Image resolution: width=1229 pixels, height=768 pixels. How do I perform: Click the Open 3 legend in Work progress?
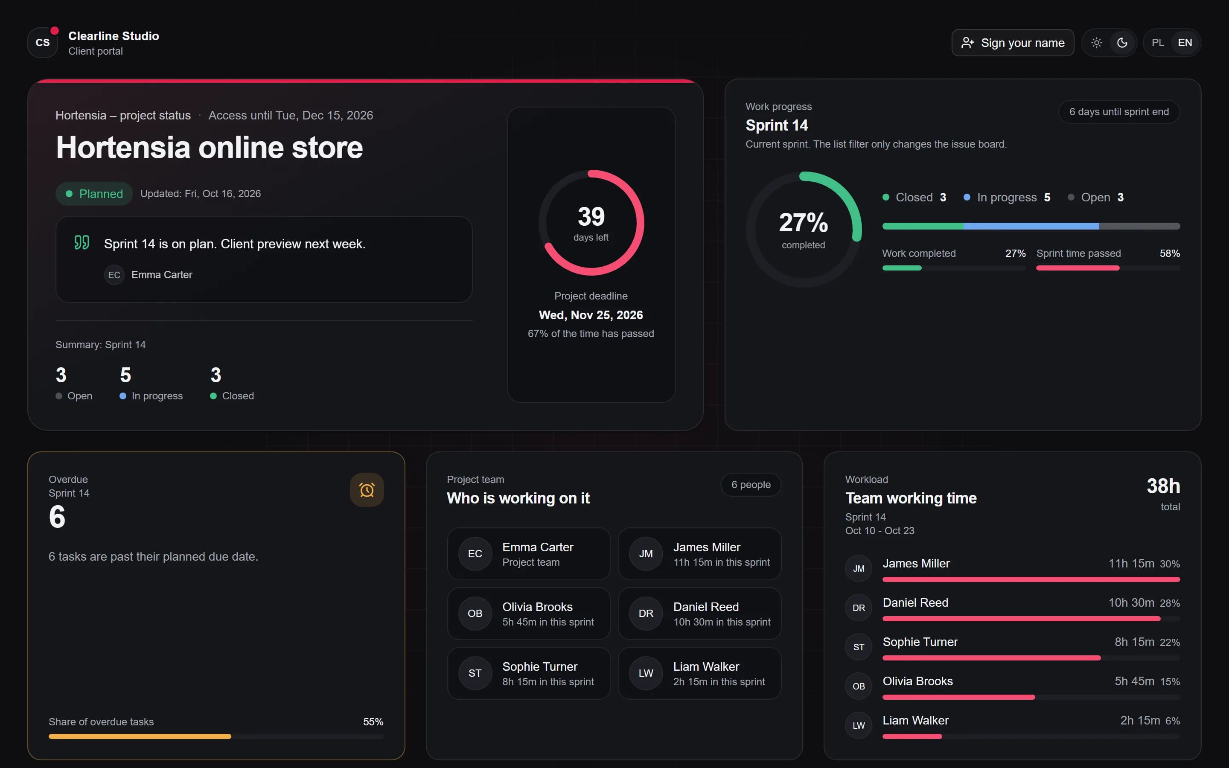[x=1096, y=197]
